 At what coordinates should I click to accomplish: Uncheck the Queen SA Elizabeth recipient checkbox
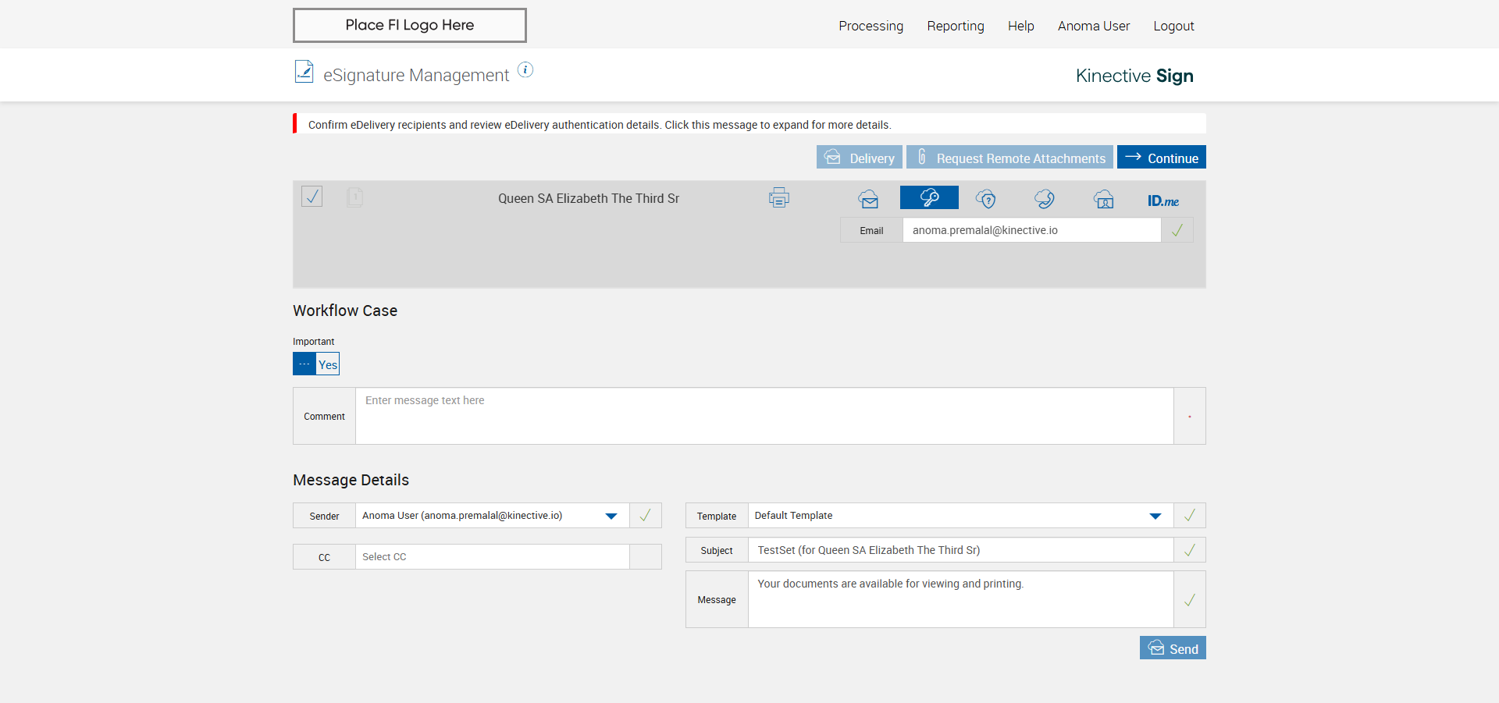coord(312,197)
